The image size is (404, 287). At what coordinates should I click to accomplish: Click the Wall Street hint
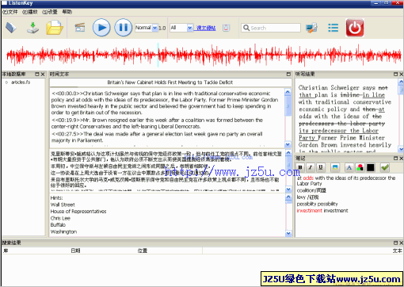pos(63,205)
